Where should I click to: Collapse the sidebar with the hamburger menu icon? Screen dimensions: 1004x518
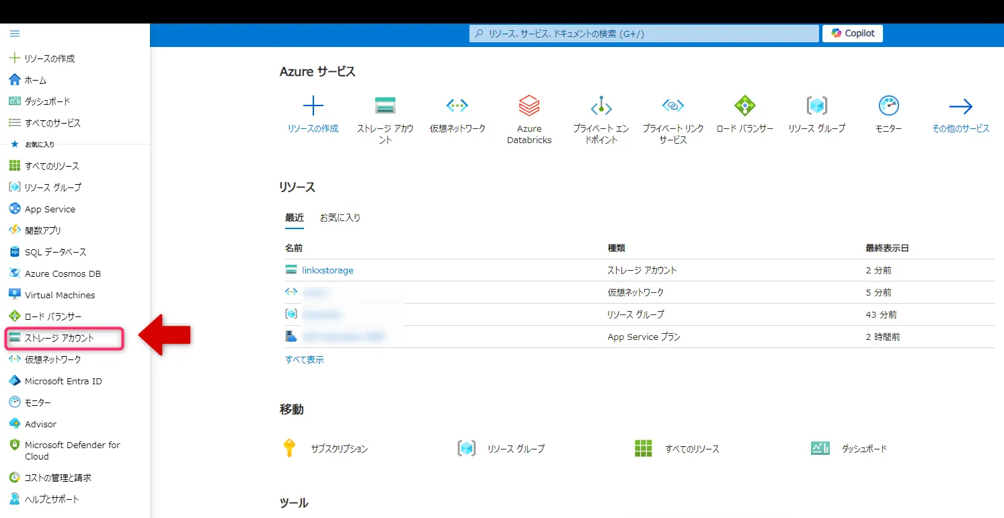[15, 34]
